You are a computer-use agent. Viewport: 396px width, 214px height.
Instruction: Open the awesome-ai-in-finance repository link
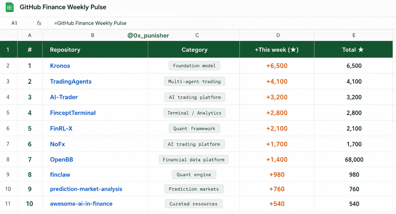(81, 204)
